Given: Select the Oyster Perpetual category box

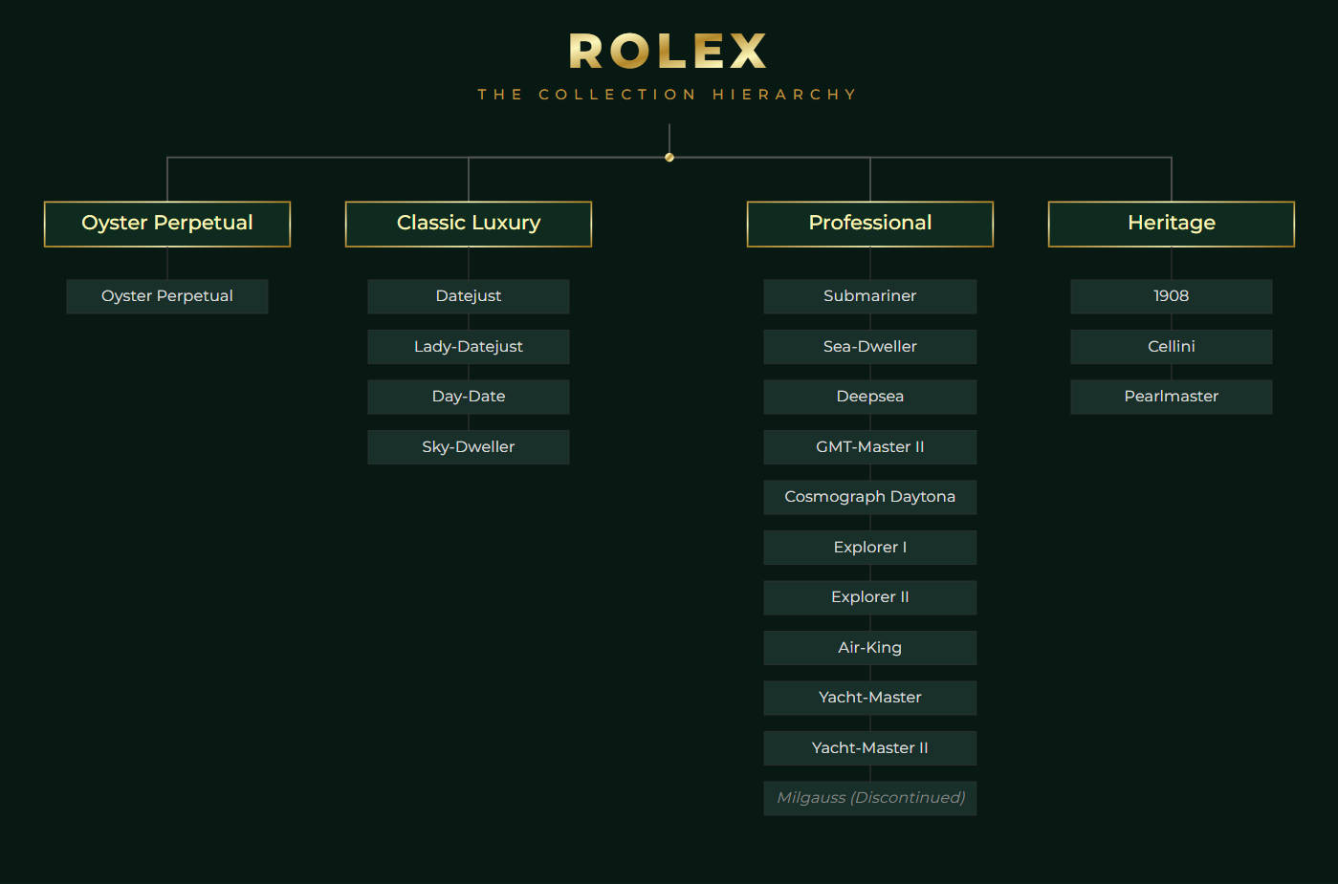Looking at the screenshot, I should click(166, 223).
